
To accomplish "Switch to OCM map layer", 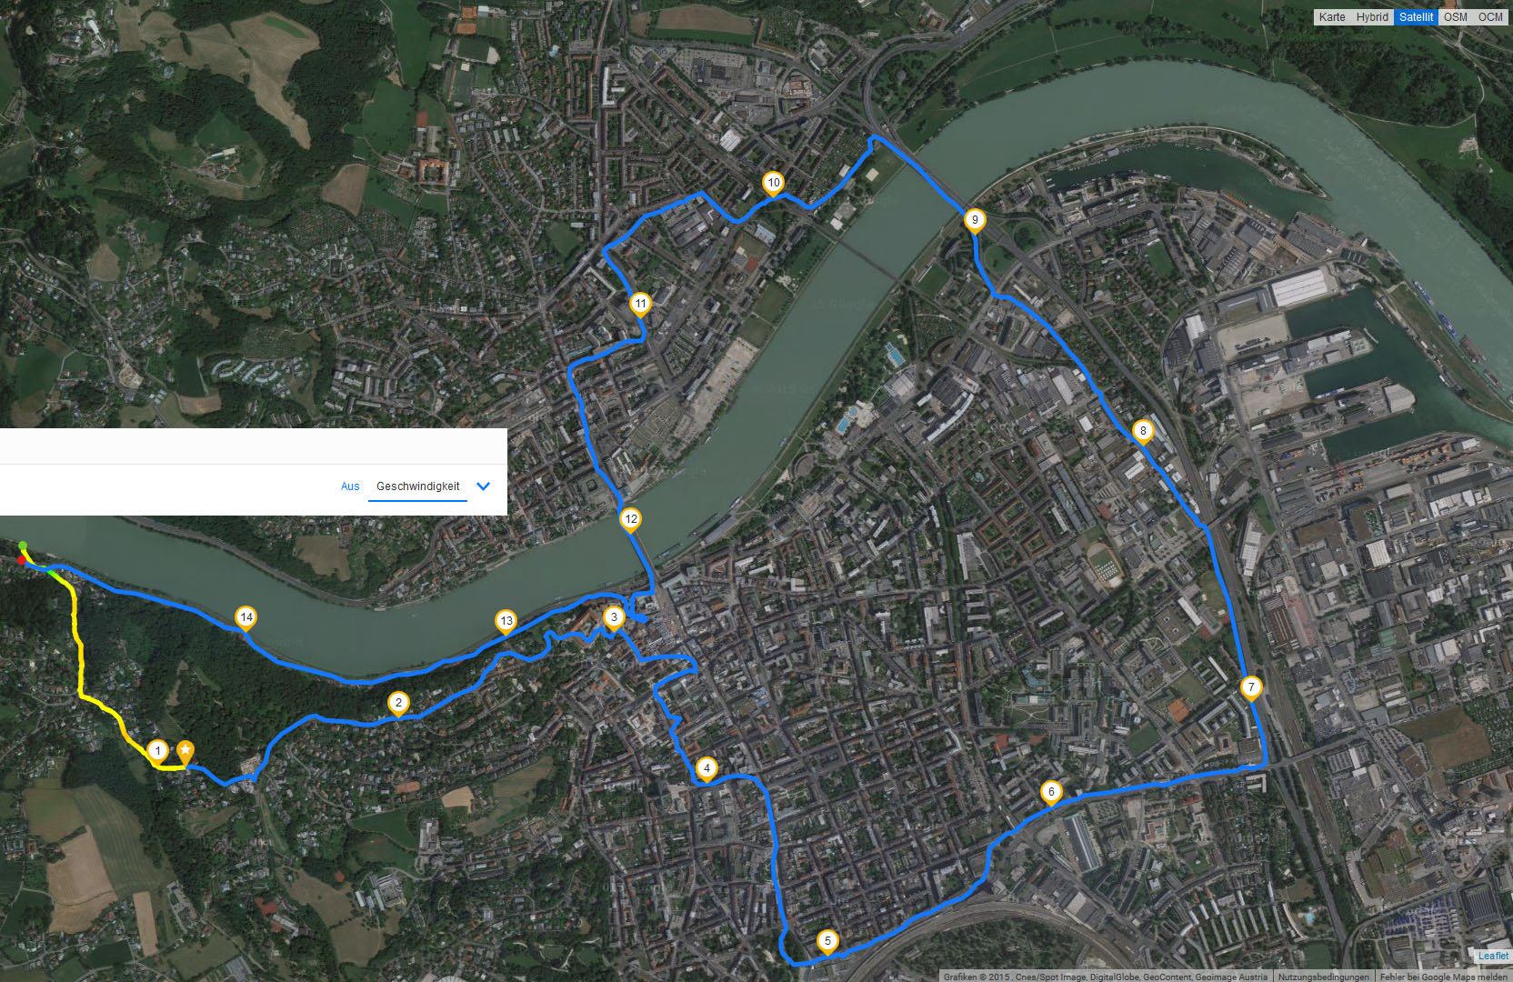I will point(1490,16).
